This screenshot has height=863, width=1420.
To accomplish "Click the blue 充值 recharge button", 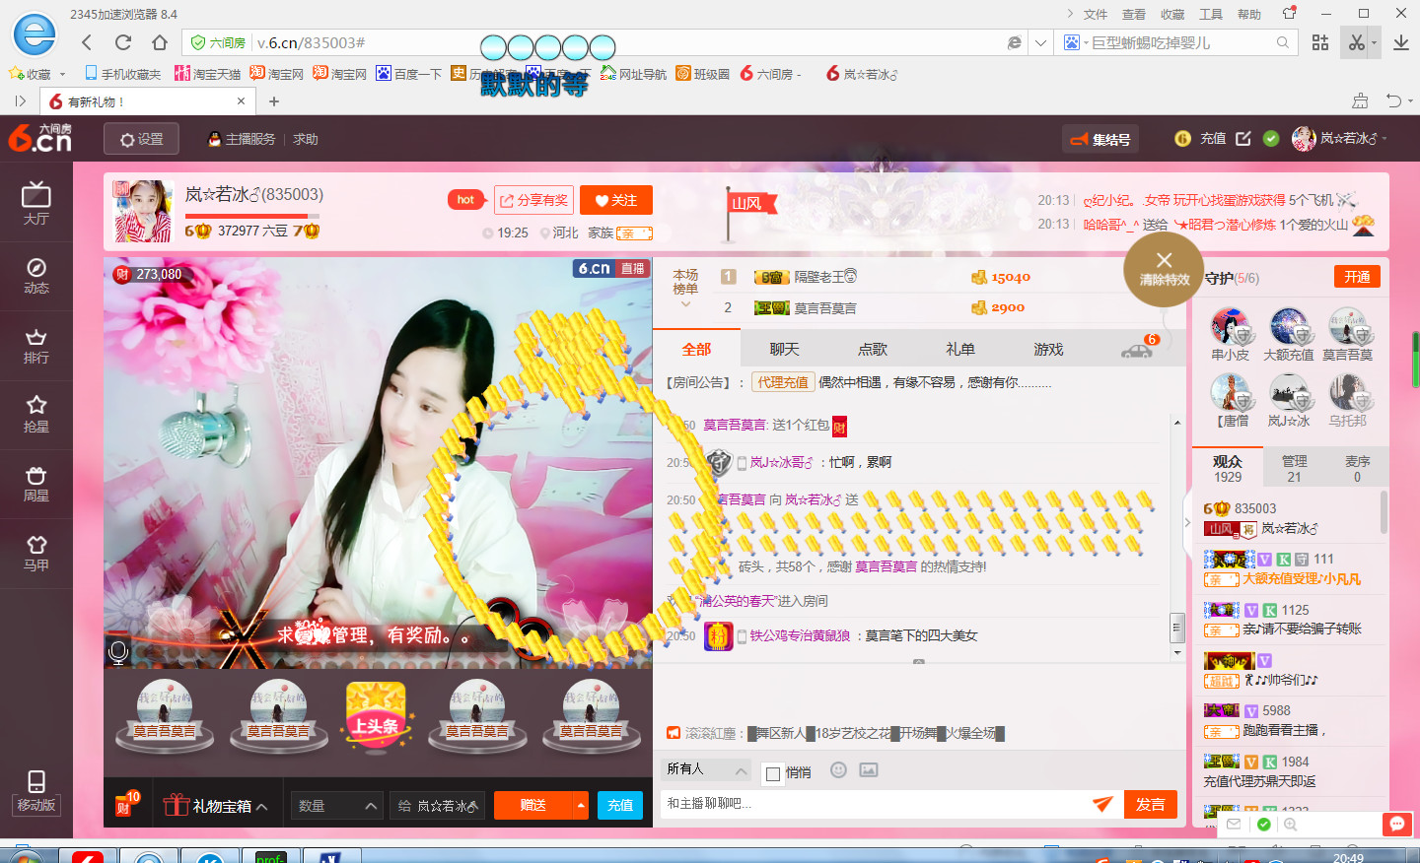I will (x=620, y=805).
